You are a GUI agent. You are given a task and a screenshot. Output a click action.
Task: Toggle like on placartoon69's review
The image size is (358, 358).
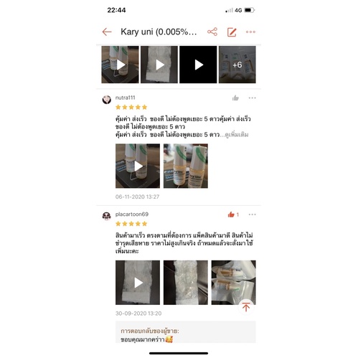click(x=233, y=215)
